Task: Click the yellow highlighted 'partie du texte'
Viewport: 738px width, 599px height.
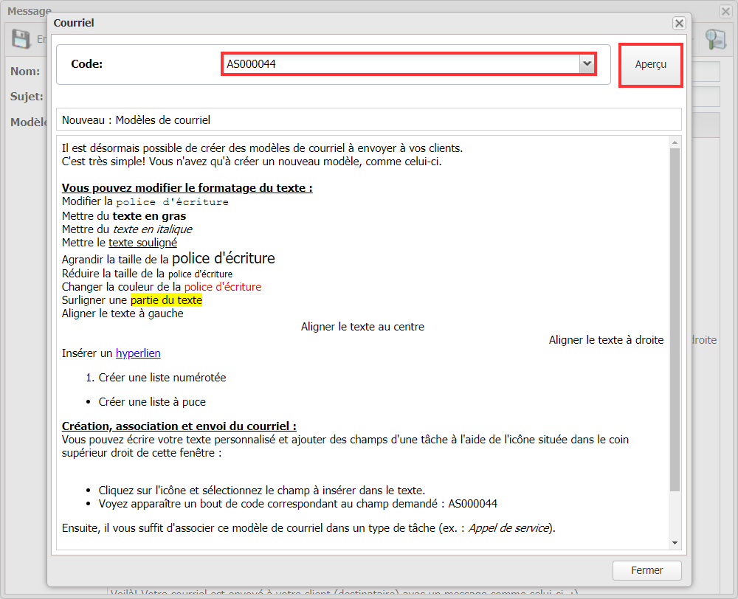Action: tap(166, 300)
